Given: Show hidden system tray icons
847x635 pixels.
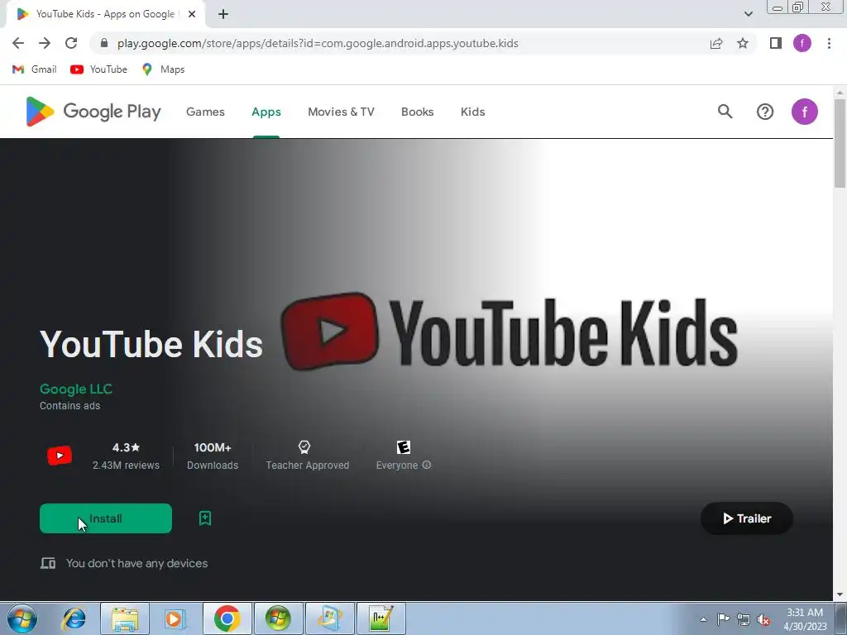Looking at the screenshot, I should coord(703,619).
